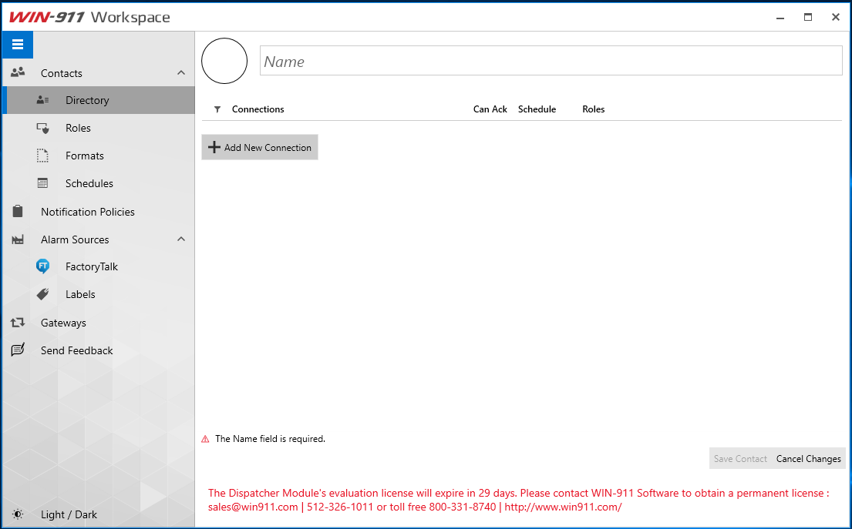Minimize the WIN-911 Workspace window
The width and height of the screenshot is (852, 529).
780,18
